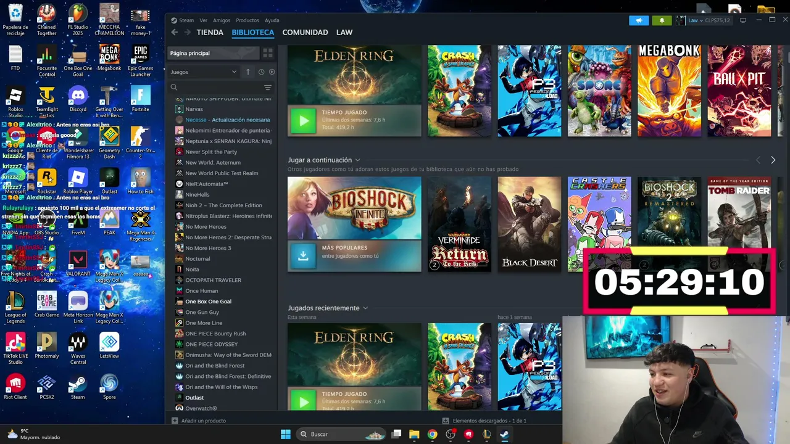Select the Recycle Bin desktop icon

point(15,20)
